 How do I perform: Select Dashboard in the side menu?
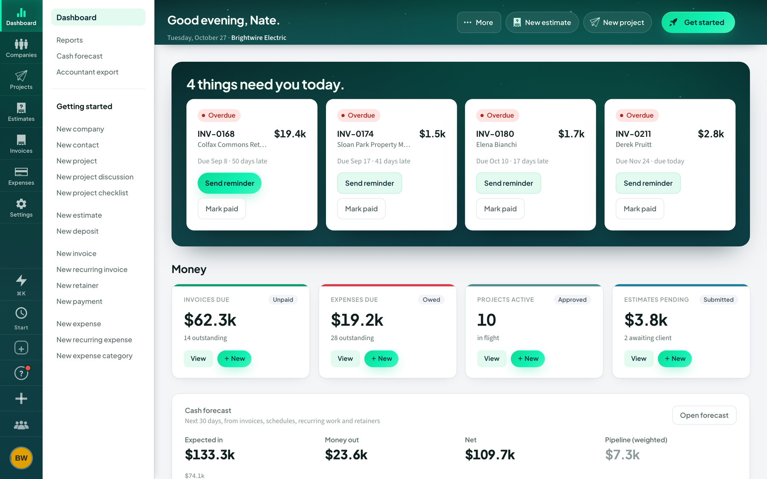click(98, 17)
